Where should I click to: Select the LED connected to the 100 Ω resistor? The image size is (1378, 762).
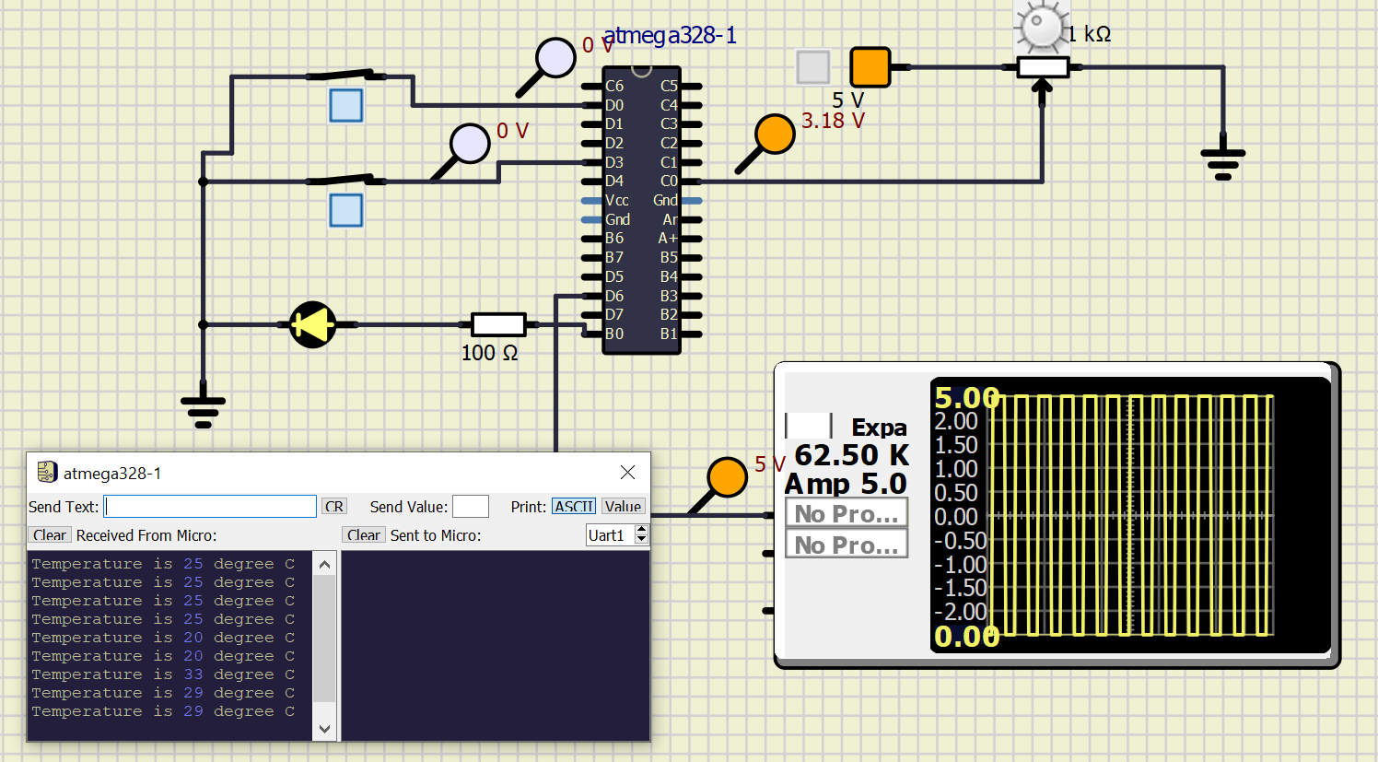coord(313,324)
